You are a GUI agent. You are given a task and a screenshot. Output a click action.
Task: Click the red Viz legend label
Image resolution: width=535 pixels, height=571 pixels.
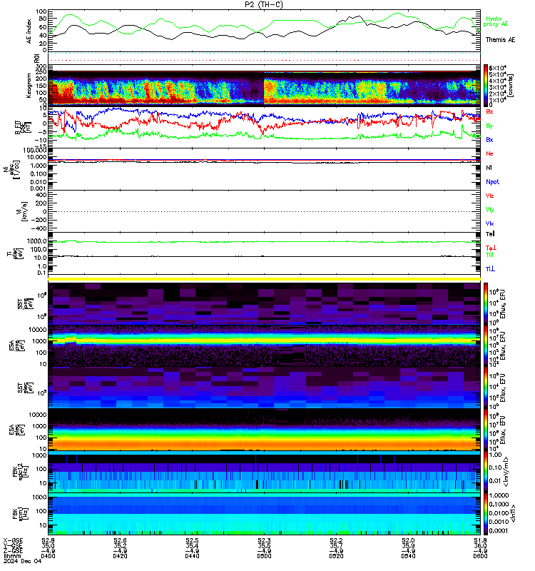(489, 196)
